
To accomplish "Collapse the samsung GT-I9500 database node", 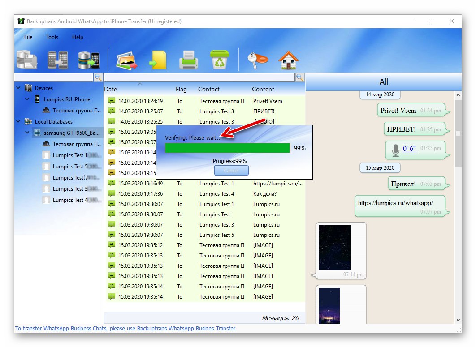I will click(27, 133).
